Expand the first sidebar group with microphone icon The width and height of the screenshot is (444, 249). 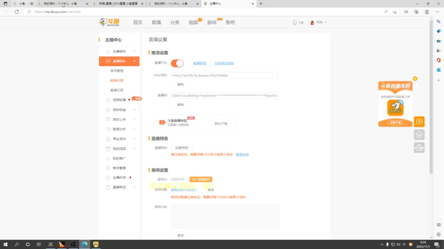[119, 51]
